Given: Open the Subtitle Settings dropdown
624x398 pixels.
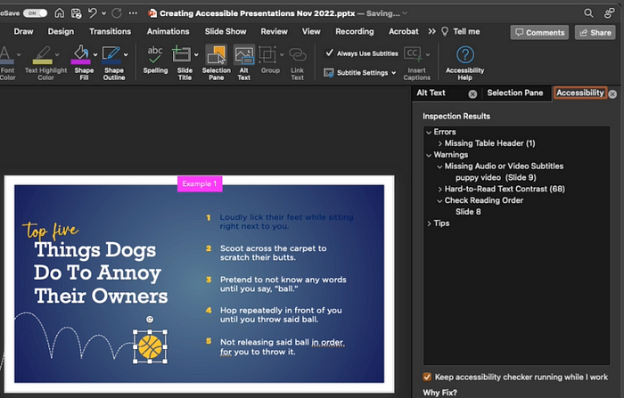Looking at the screenshot, I should 360,73.
